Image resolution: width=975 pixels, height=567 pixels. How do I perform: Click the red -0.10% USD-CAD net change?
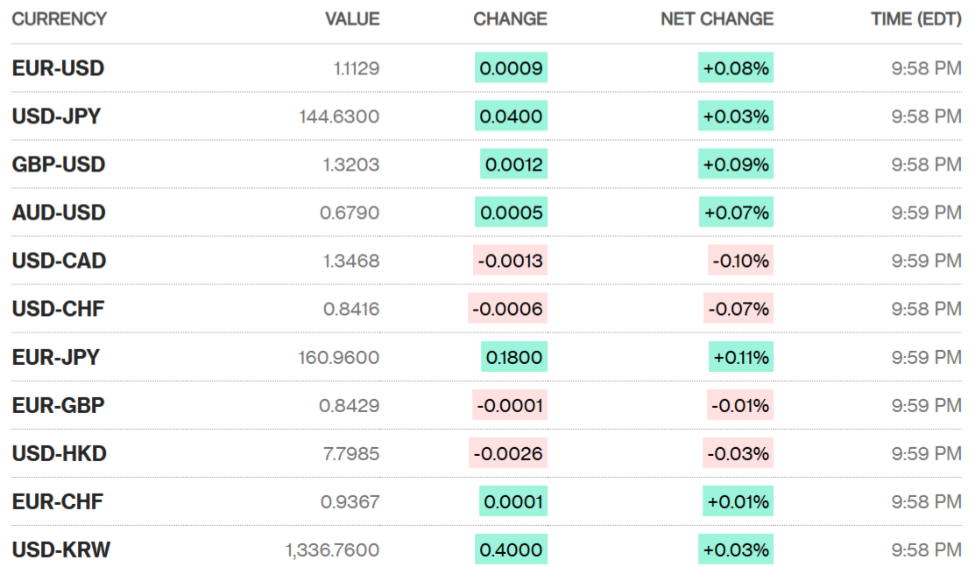tap(741, 261)
